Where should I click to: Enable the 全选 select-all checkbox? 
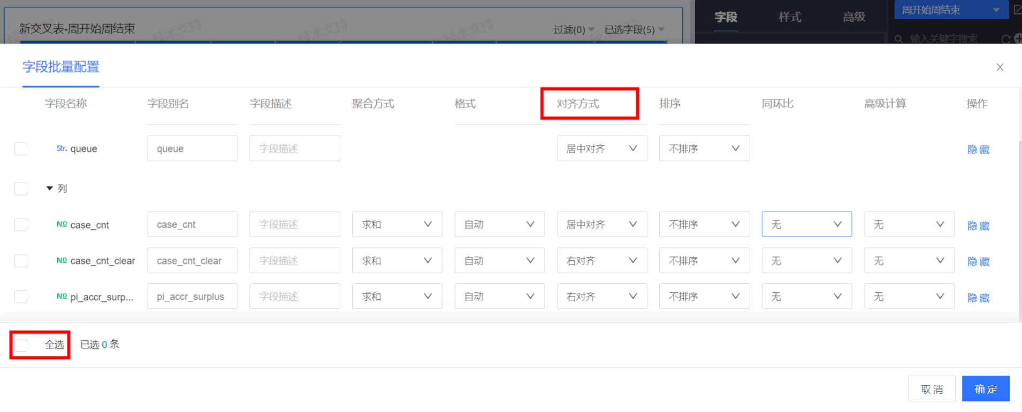(x=21, y=345)
